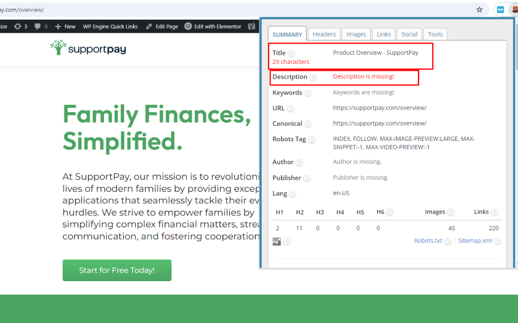This screenshot has width=518, height=323.
Task: Click the blue M extension icon
Action: point(501,10)
